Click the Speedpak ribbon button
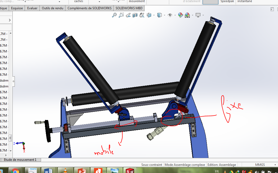Screen dimensions: 278x173 pyautogui.click(x=227, y=1)
